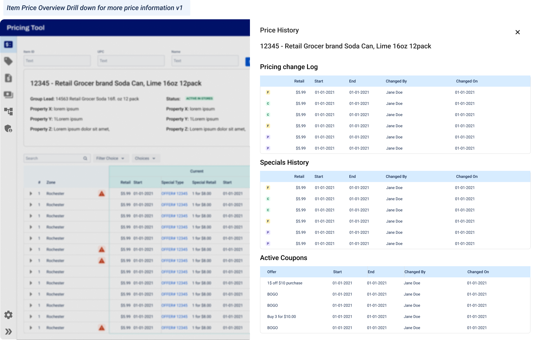Click the Zone column header
Screen dimensions: 538x340
pos(51,182)
